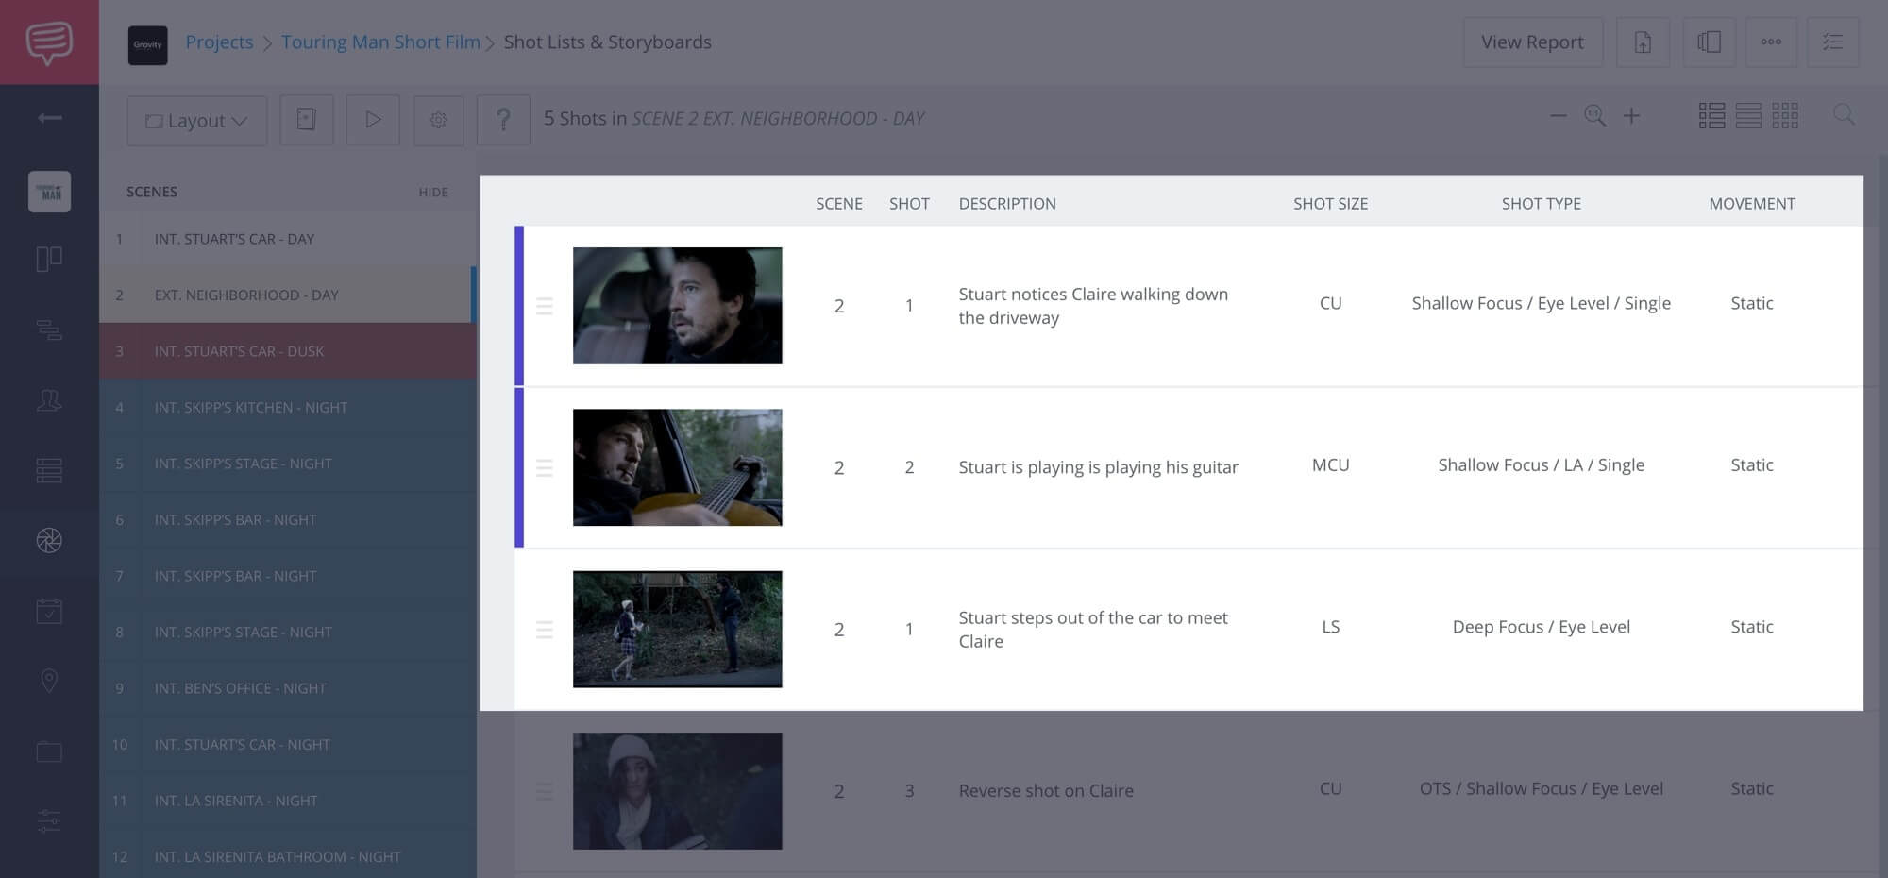Click the checklist icon in the top toolbar
The image size is (1888, 878).
[x=1834, y=42]
